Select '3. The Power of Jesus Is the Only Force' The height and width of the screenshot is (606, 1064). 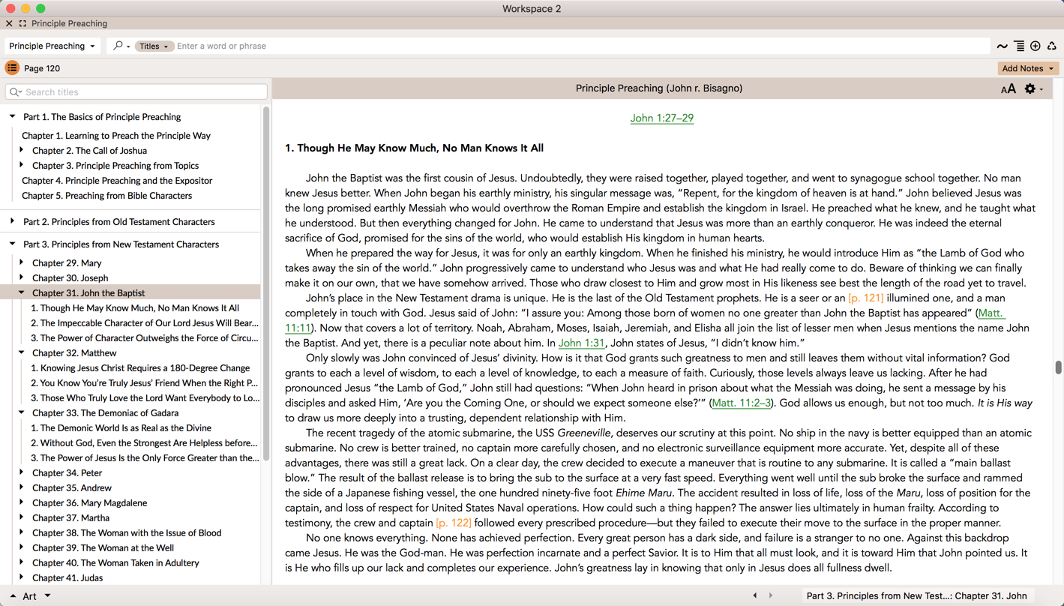[145, 458]
